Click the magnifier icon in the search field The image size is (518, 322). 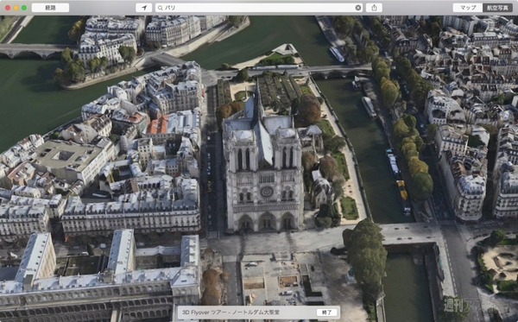(161, 8)
